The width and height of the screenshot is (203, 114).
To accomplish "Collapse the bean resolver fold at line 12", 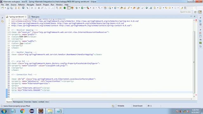I will pos(10,32).
